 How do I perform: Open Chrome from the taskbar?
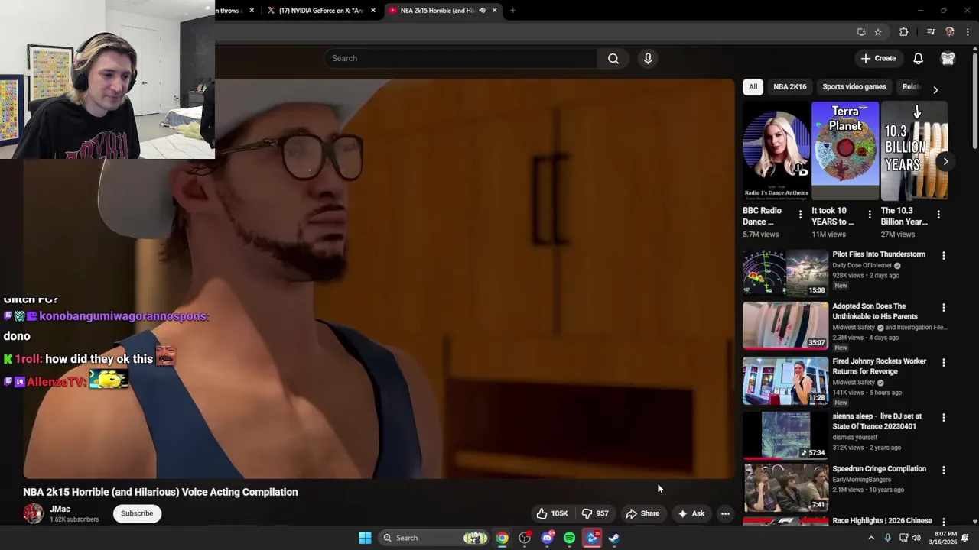coord(502,538)
